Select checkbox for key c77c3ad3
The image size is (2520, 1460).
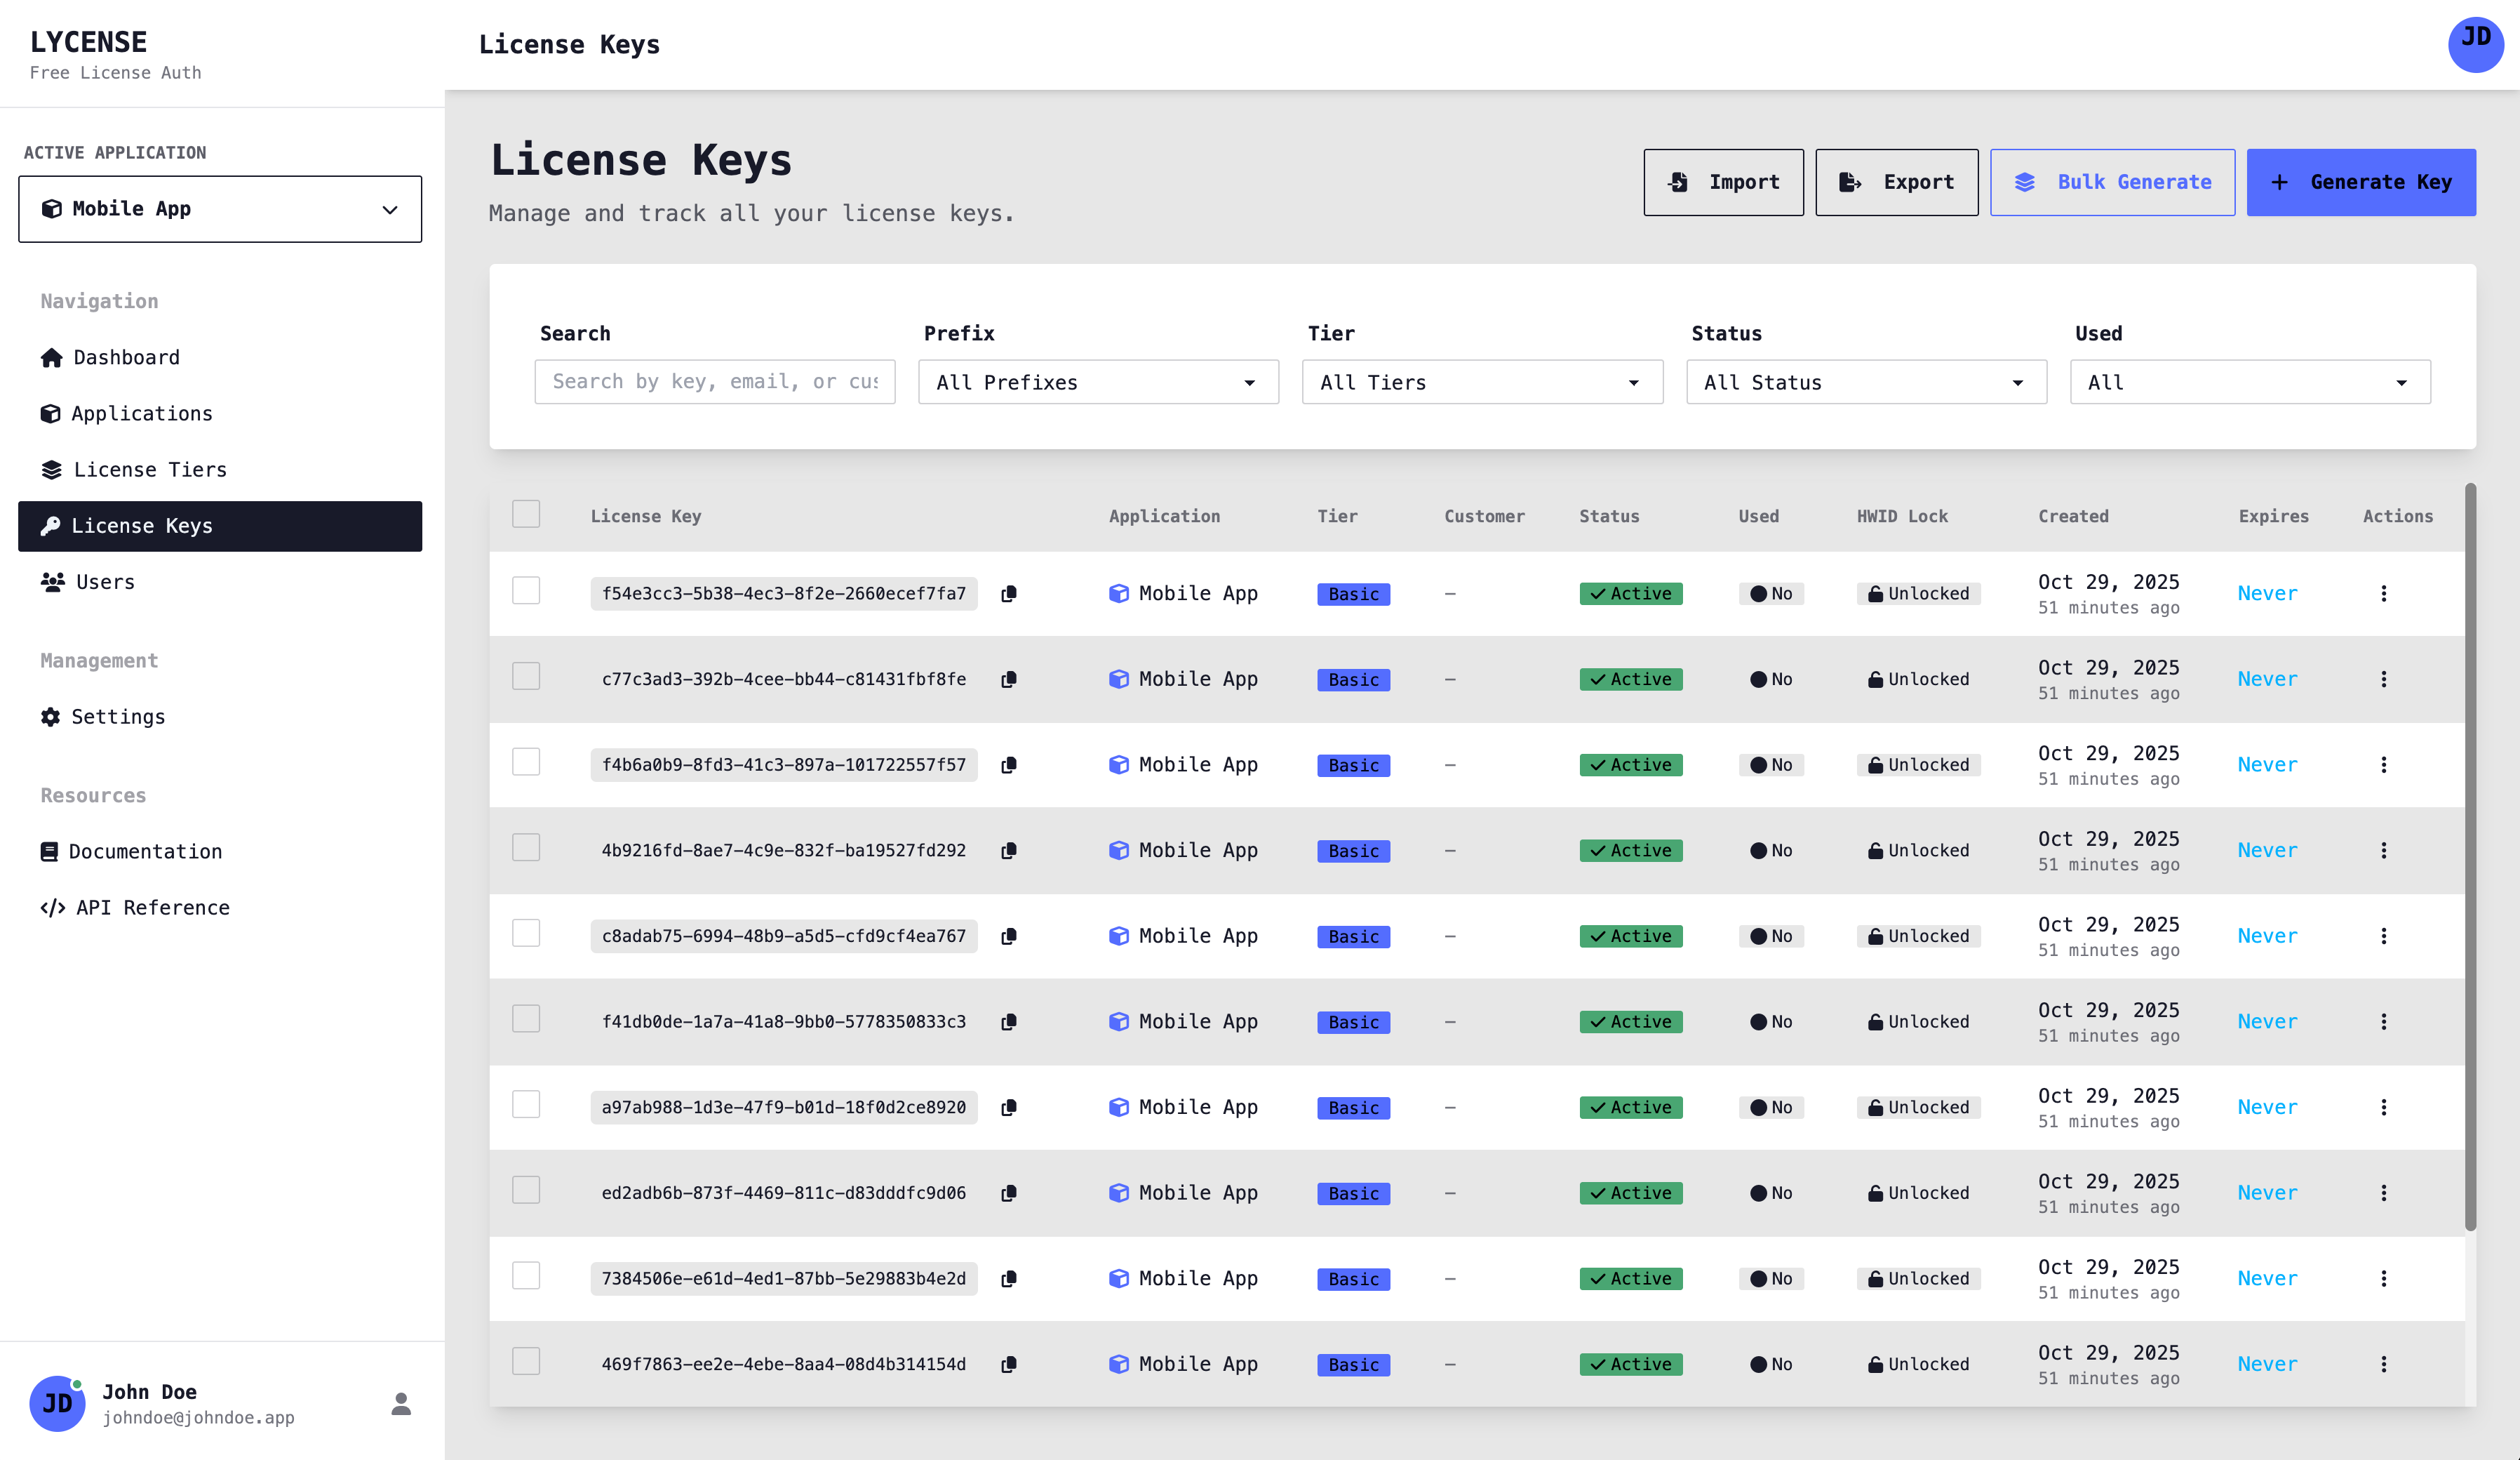(526, 677)
